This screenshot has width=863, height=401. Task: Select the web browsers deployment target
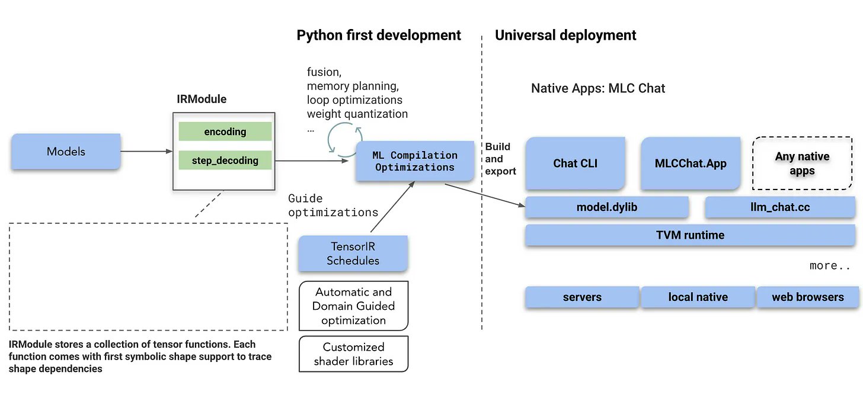click(807, 297)
